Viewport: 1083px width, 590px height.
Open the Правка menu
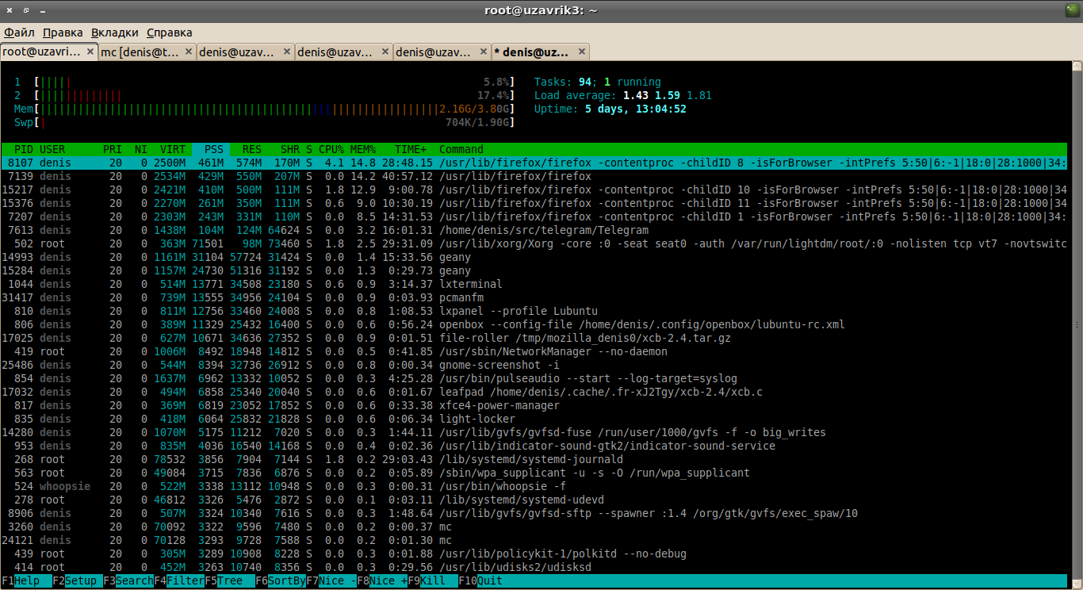pos(63,33)
